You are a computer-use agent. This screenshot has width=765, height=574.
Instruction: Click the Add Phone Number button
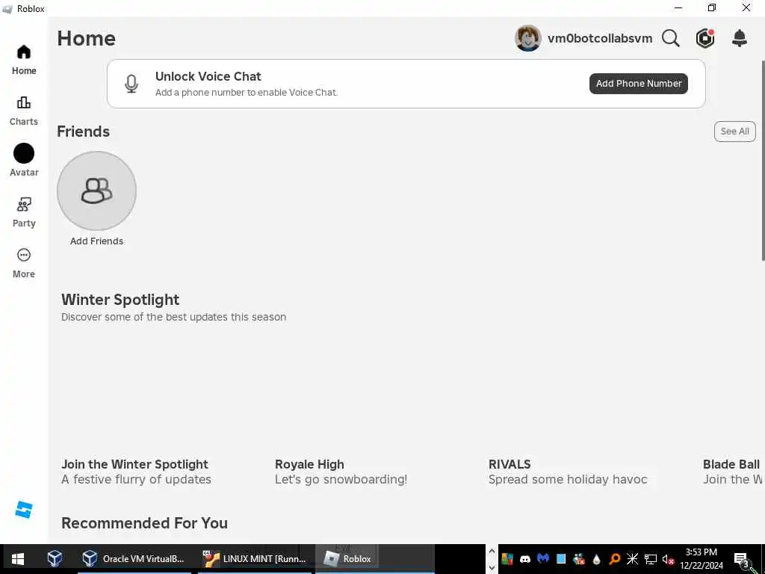point(639,84)
